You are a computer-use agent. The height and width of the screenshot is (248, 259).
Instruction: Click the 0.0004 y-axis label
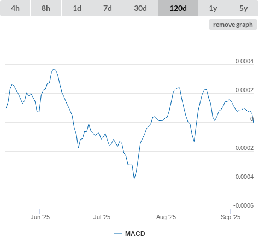pos(244,61)
